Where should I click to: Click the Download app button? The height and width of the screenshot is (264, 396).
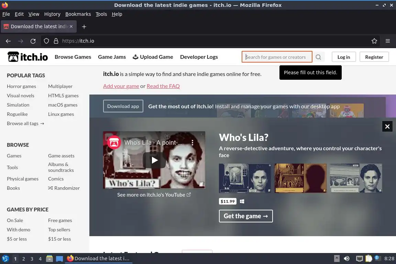(x=123, y=106)
